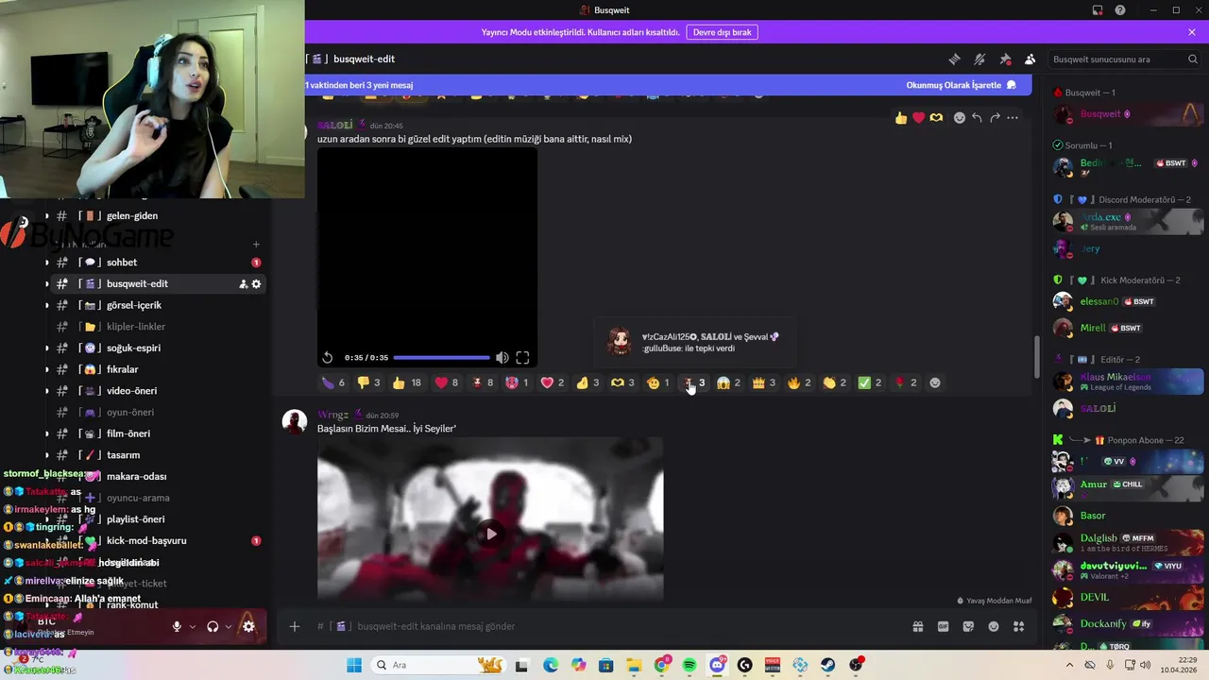Open apps grid icon in message box
The height and width of the screenshot is (680, 1209).
[x=1018, y=626]
